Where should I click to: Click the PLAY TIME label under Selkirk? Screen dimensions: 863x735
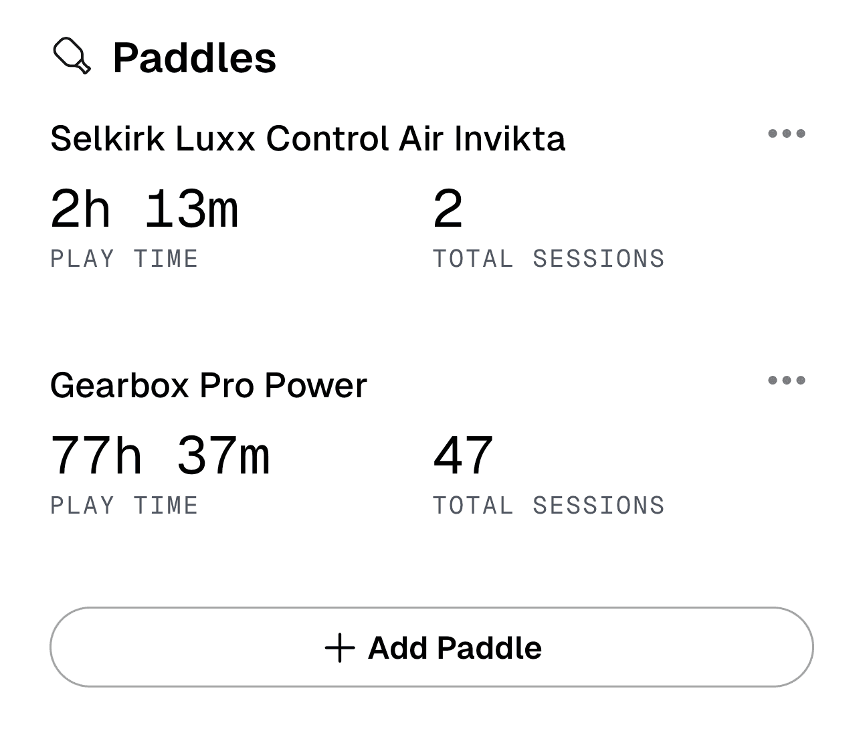pos(124,259)
